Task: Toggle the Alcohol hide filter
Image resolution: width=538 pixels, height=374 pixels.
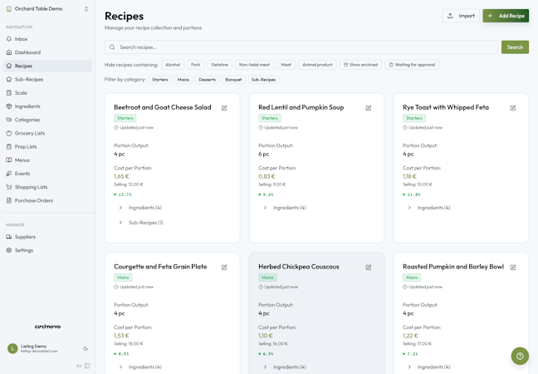Action: (173, 65)
